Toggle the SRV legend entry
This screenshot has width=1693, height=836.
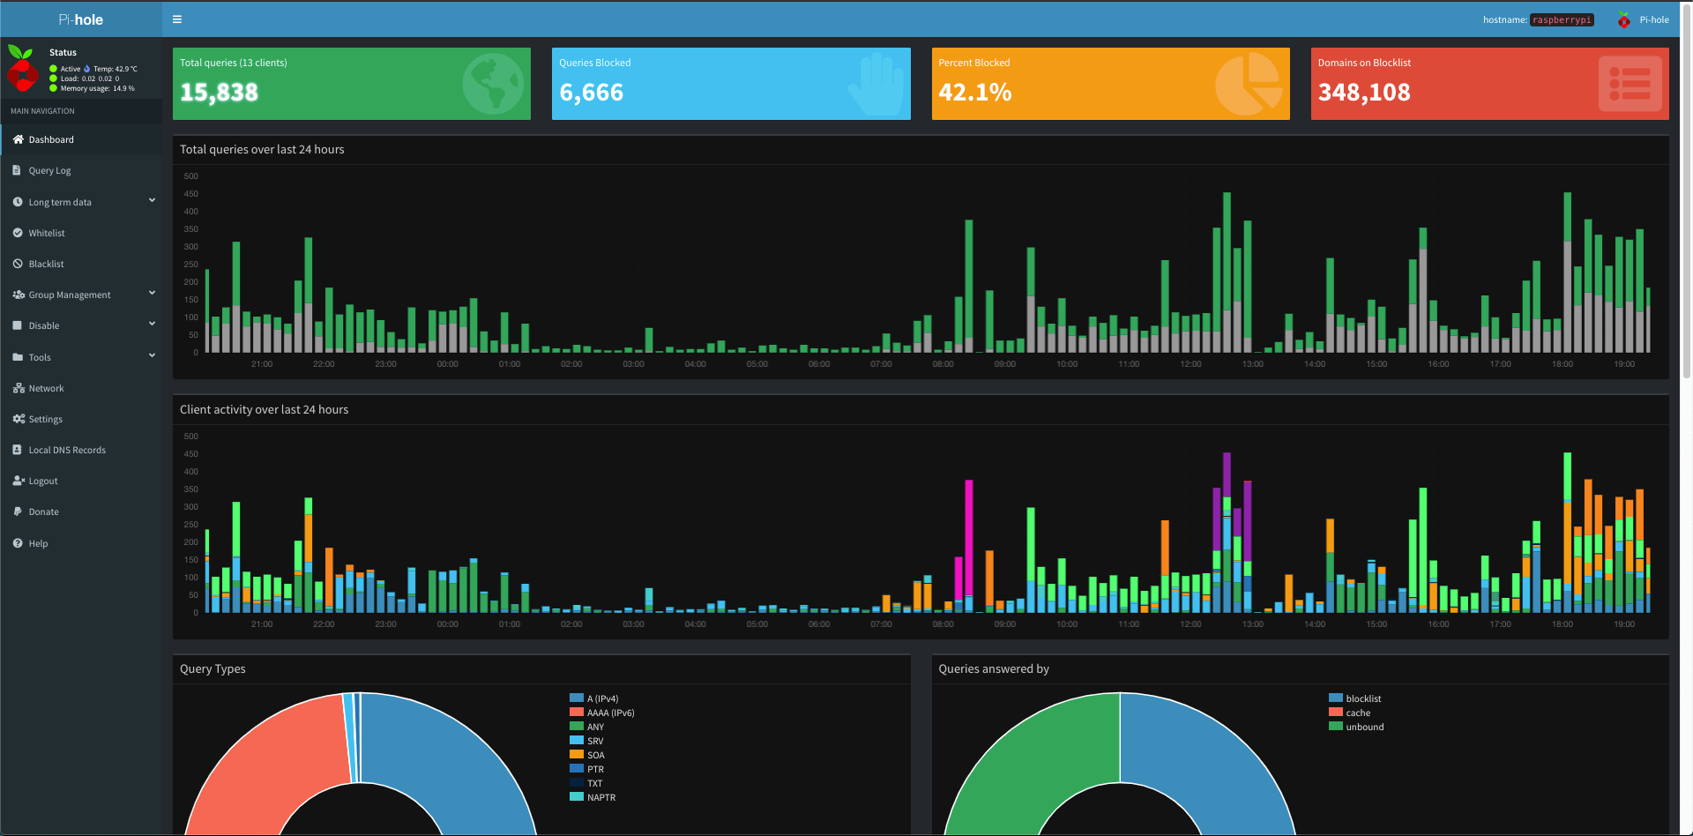pos(587,741)
